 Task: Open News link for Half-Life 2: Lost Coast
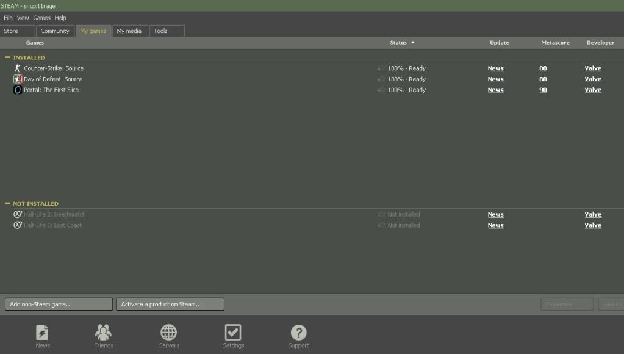[x=495, y=225]
